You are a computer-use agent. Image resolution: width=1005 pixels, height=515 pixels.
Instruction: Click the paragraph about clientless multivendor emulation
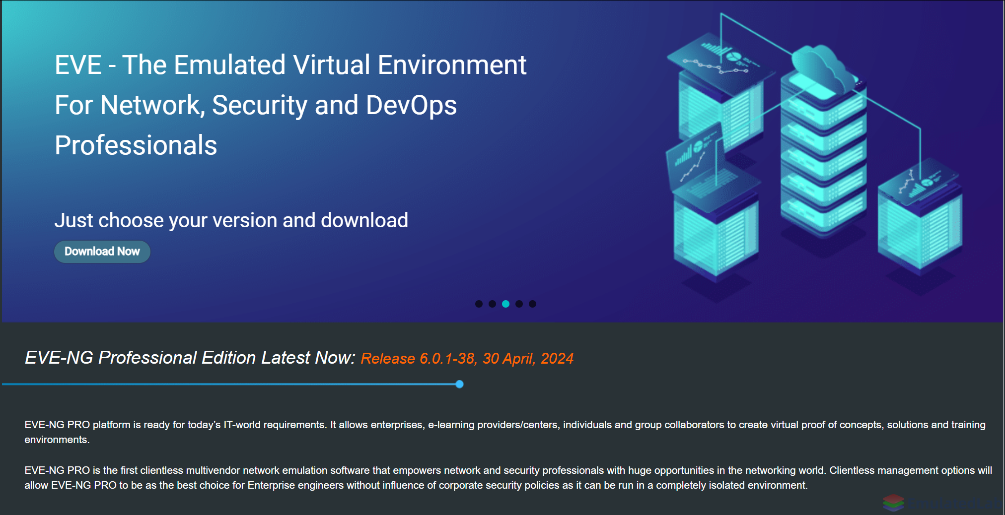(508, 478)
